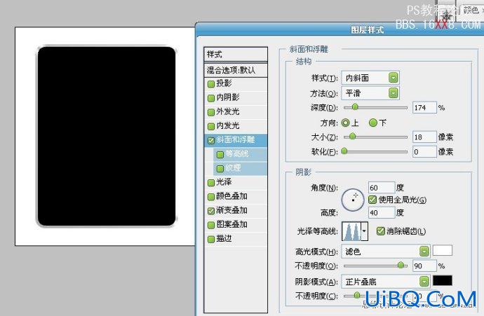This screenshot has width=484, height=316.
Task: Click the 角度 angle field showing 60
Action: coord(382,188)
